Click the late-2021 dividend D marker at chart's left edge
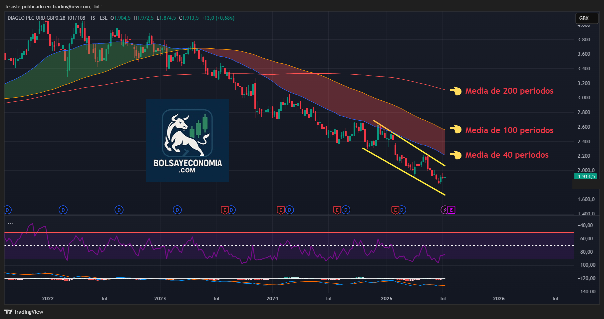This screenshot has width=604, height=319. (x=7, y=210)
